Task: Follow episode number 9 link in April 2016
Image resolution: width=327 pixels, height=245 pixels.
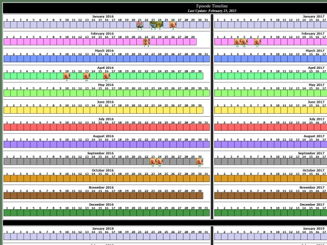Action: 67,80
